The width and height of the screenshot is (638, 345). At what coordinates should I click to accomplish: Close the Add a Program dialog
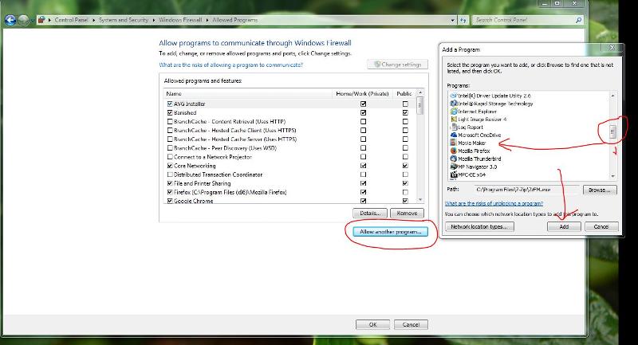pyautogui.click(x=612, y=48)
